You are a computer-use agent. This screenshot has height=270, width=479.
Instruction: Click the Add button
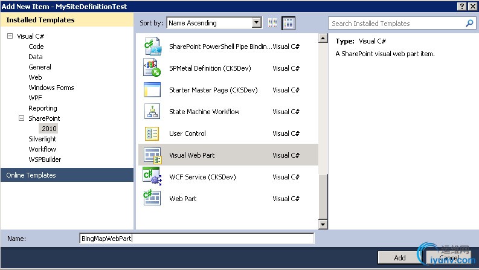pos(399,258)
